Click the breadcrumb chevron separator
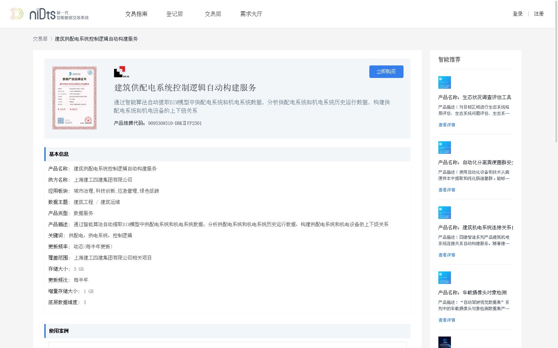The width and height of the screenshot is (558, 348). [51, 39]
